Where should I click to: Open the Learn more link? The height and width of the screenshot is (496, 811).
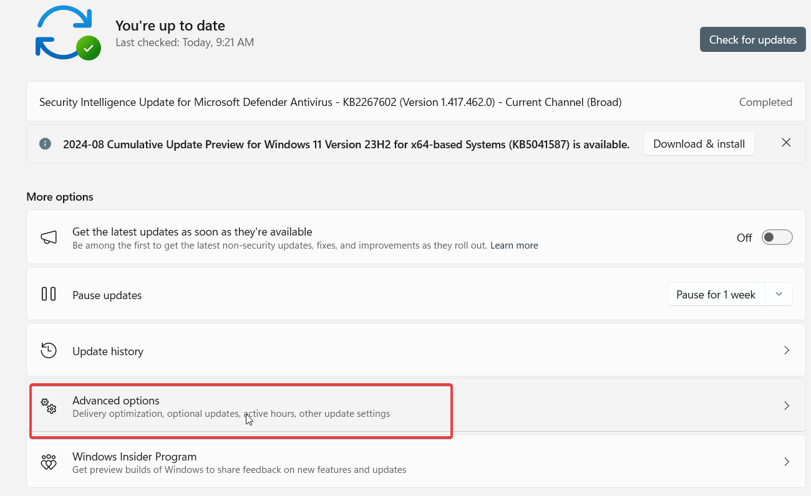[514, 246]
